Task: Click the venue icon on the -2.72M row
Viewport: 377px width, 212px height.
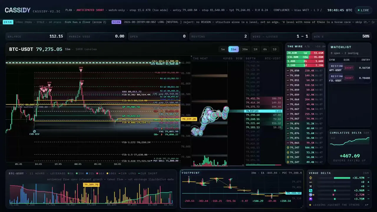Action: [310, 195]
